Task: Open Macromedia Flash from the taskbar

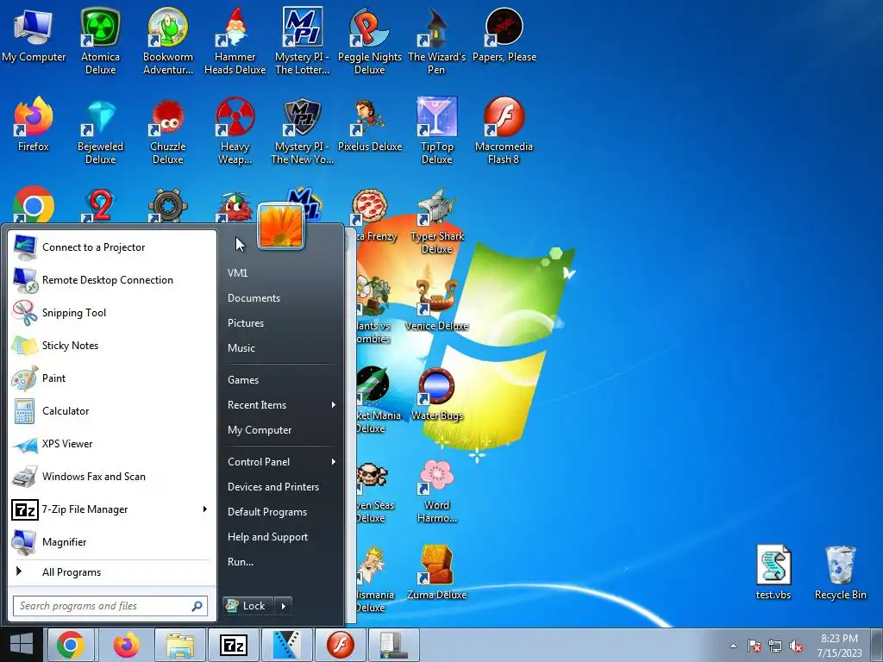Action: (341, 645)
